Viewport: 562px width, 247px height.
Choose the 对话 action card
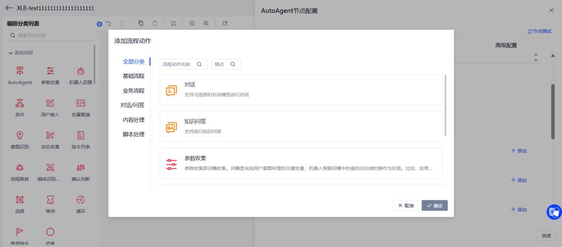click(301, 89)
